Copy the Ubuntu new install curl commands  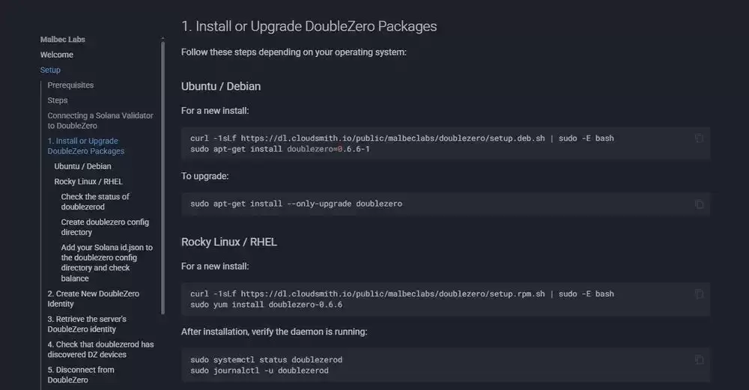pyautogui.click(x=699, y=138)
